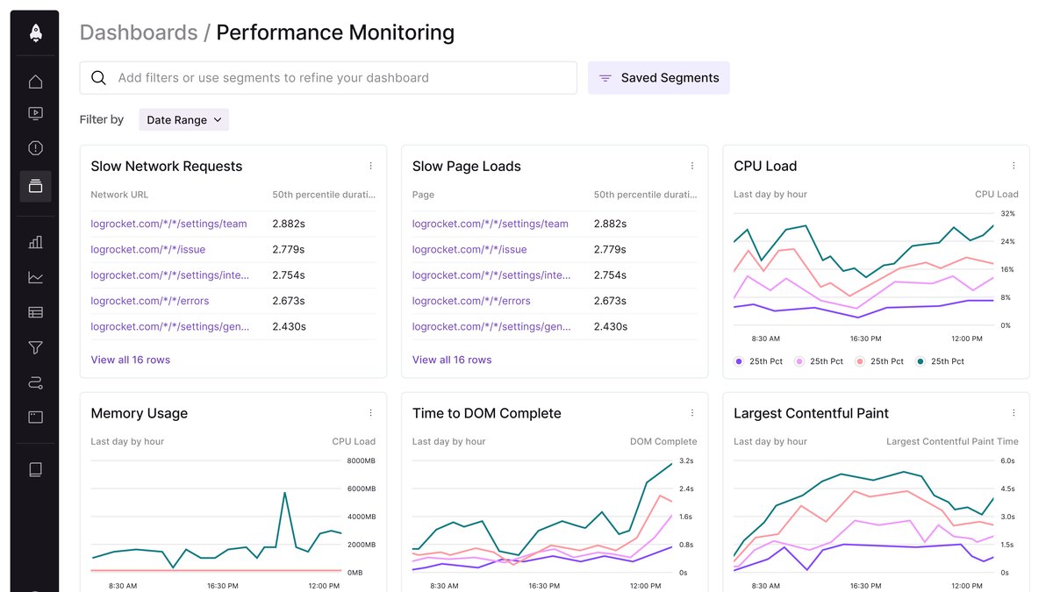This screenshot has width=1053, height=592.
Task: Open session replay play-screen sidebar icon
Action: [x=35, y=113]
